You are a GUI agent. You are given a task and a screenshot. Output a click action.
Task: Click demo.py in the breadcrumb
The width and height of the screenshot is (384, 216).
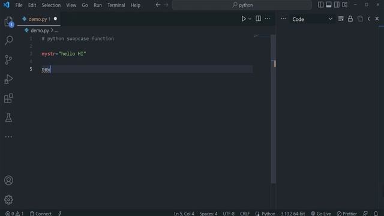pyautogui.click(x=40, y=31)
